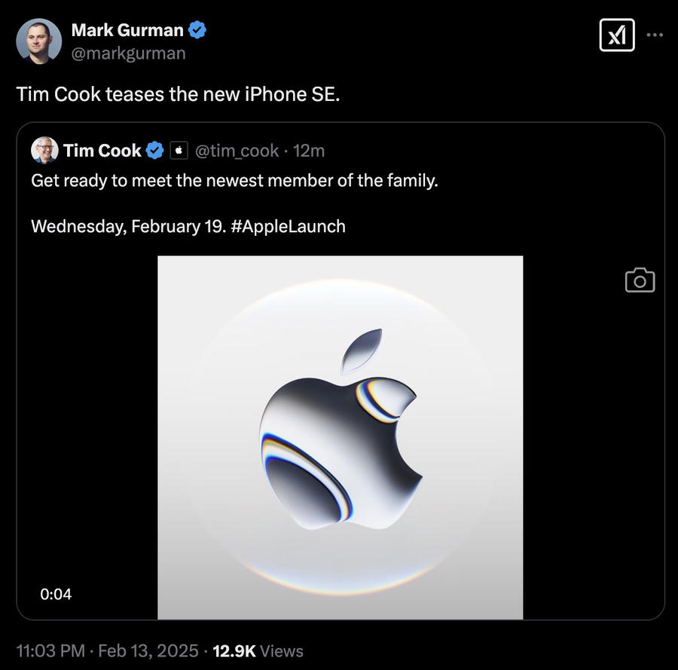Open the Mark Gurman display name link
The height and width of the screenshot is (670, 678).
click(127, 30)
